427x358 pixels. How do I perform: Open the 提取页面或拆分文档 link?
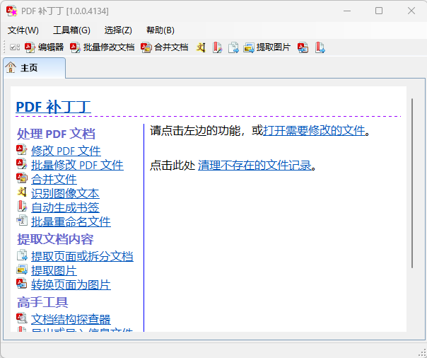pos(82,256)
